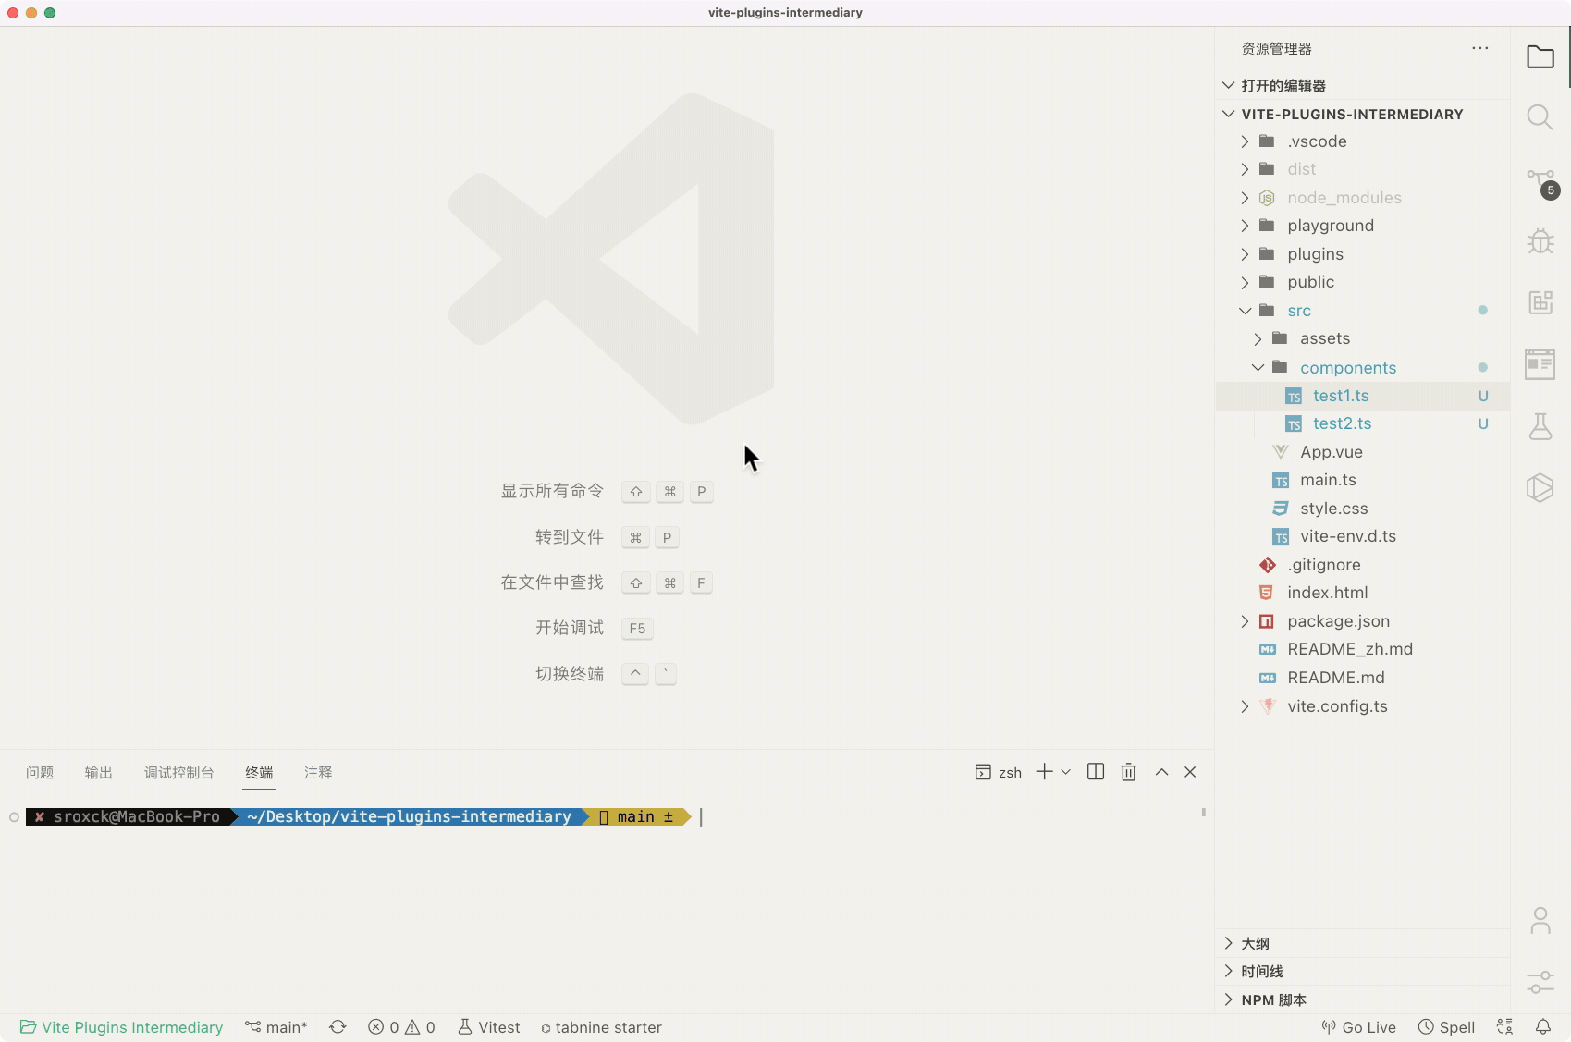Open notifications bell icon
The height and width of the screenshot is (1042, 1571).
(x=1543, y=1027)
